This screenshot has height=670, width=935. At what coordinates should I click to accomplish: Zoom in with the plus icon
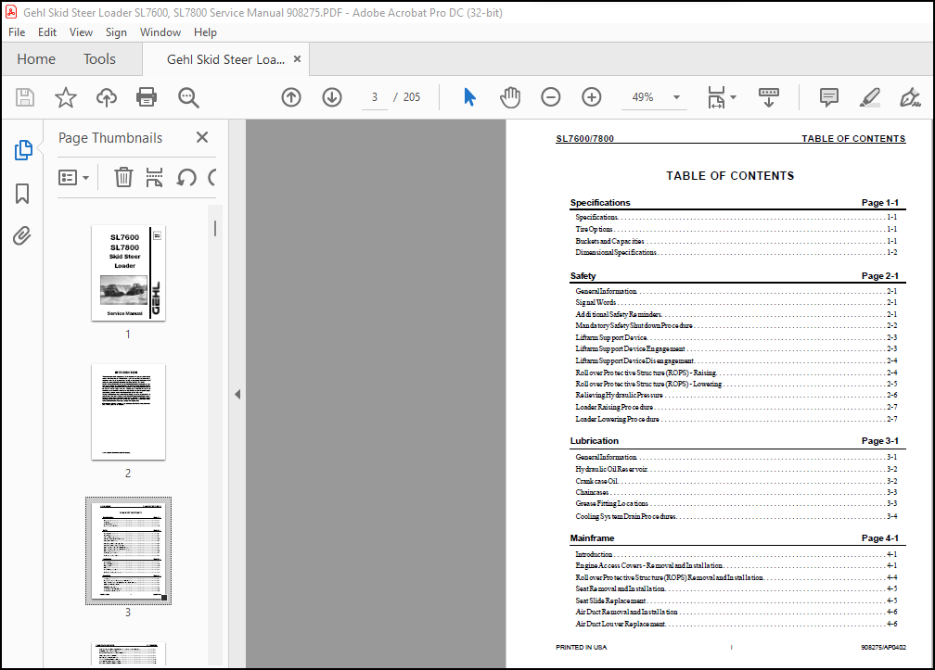(591, 97)
